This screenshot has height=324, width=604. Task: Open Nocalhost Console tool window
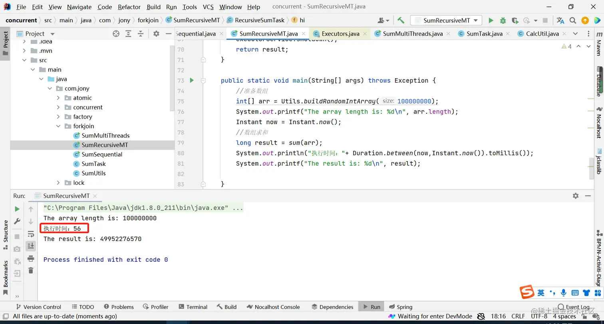pos(273,307)
